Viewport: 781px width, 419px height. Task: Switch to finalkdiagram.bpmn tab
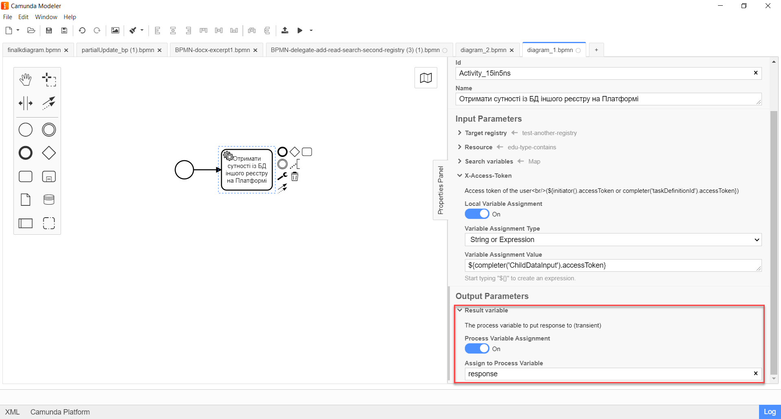pos(34,50)
